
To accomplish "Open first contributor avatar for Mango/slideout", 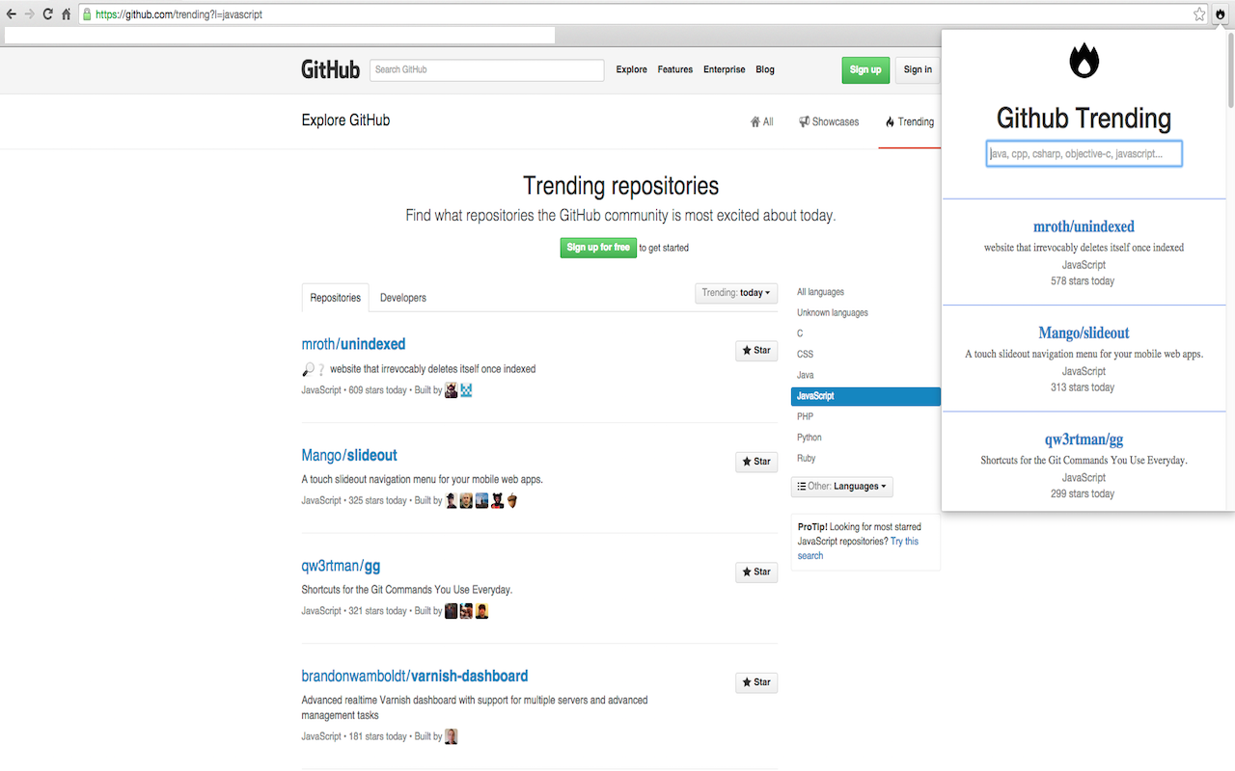I will pos(451,500).
